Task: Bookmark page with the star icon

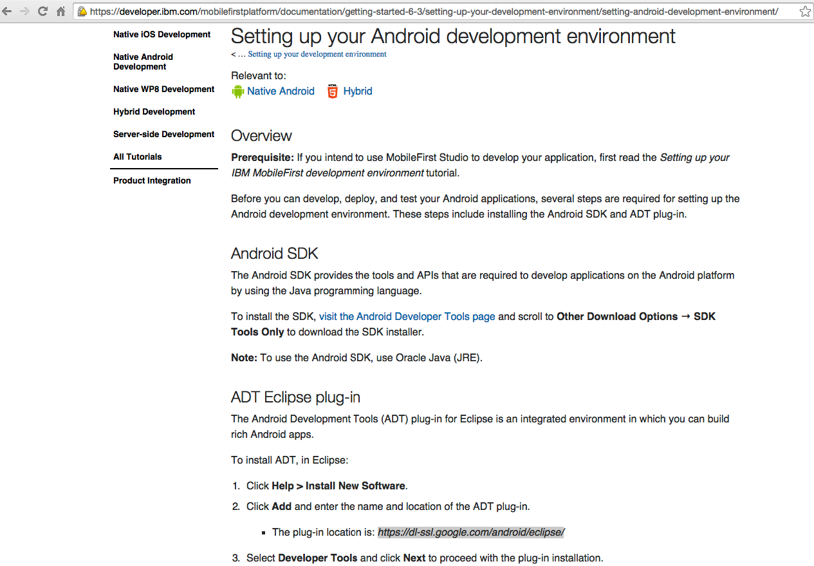Action: [x=805, y=12]
